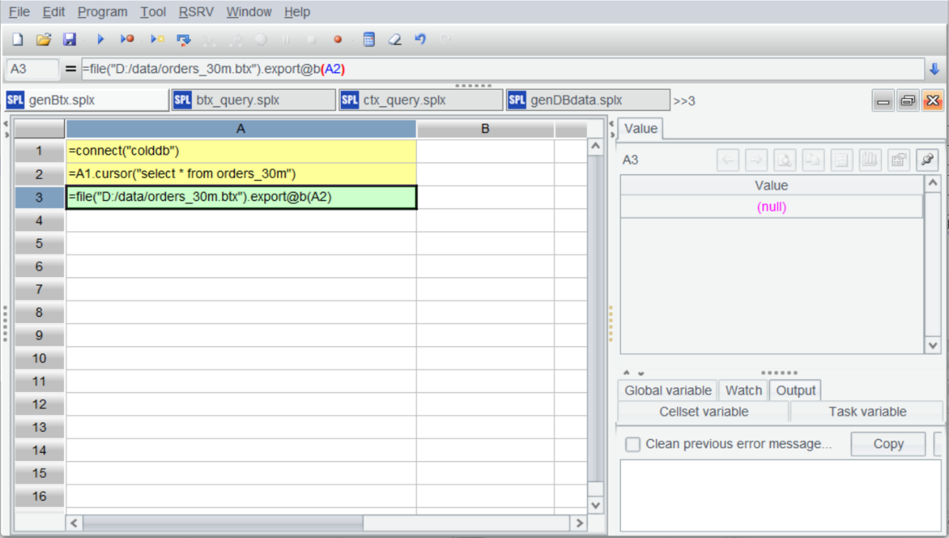Clear cell values with eraser icon
Image resolution: width=949 pixels, height=538 pixels.
[394, 39]
